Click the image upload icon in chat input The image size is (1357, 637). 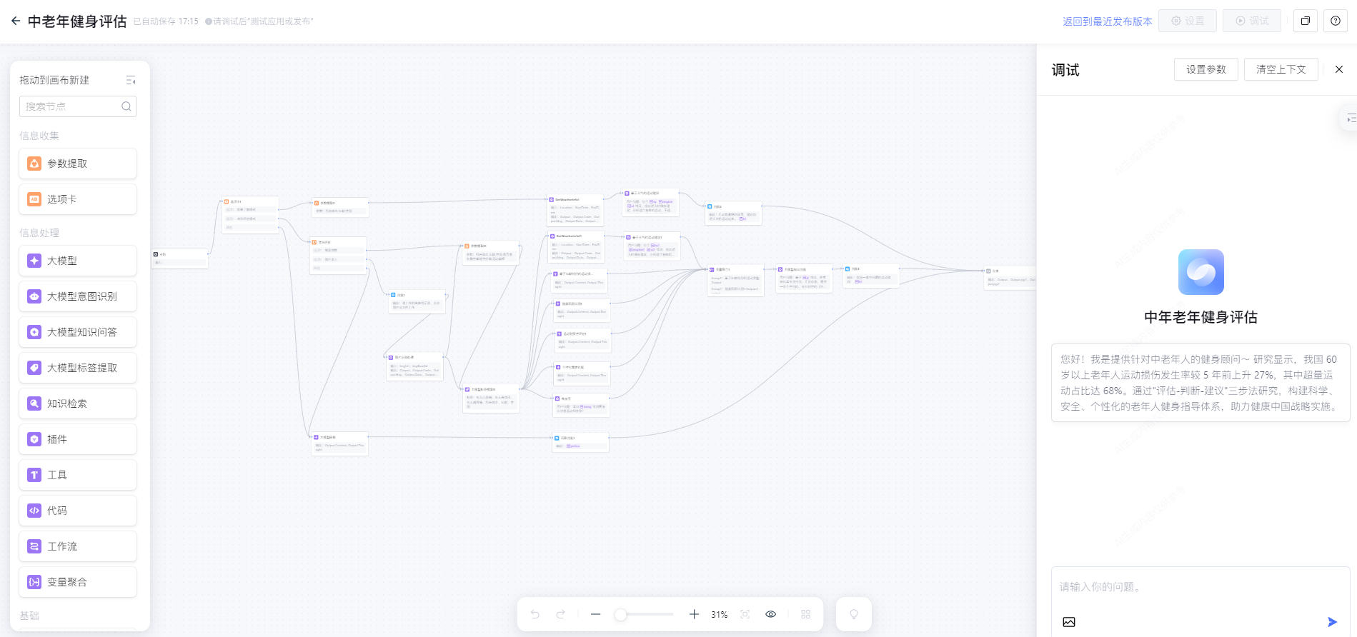(1069, 622)
